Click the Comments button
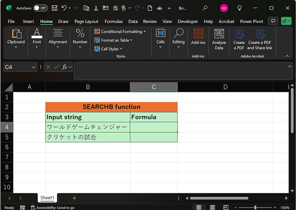 click(x=273, y=21)
